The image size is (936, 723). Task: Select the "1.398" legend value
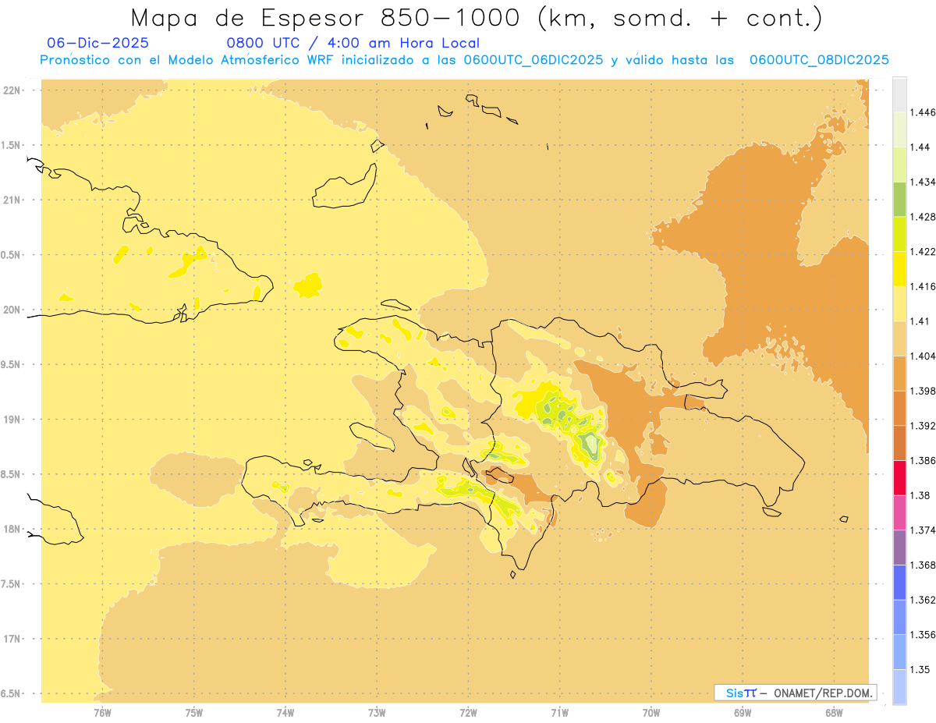click(923, 391)
